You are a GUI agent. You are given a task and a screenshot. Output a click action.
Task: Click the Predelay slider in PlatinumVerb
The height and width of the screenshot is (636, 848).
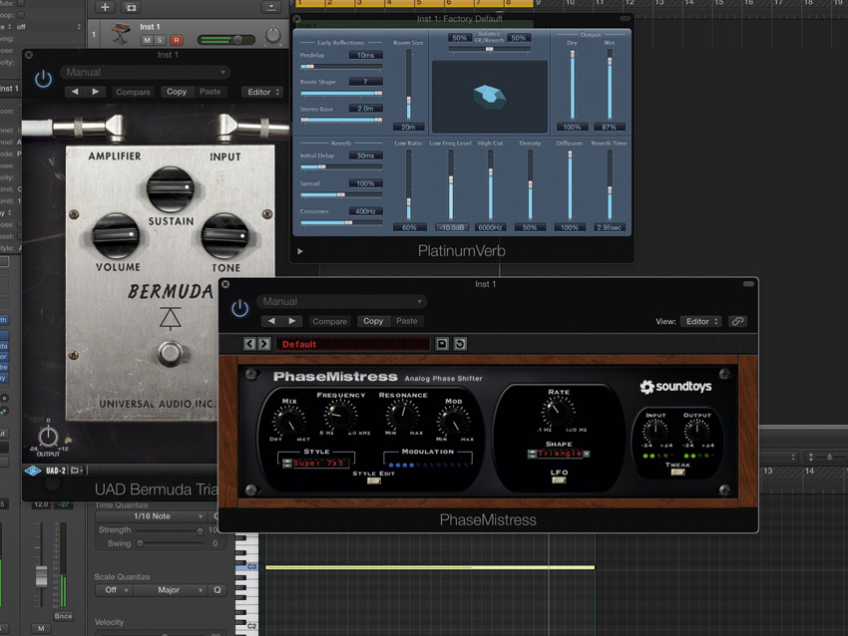(341, 67)
